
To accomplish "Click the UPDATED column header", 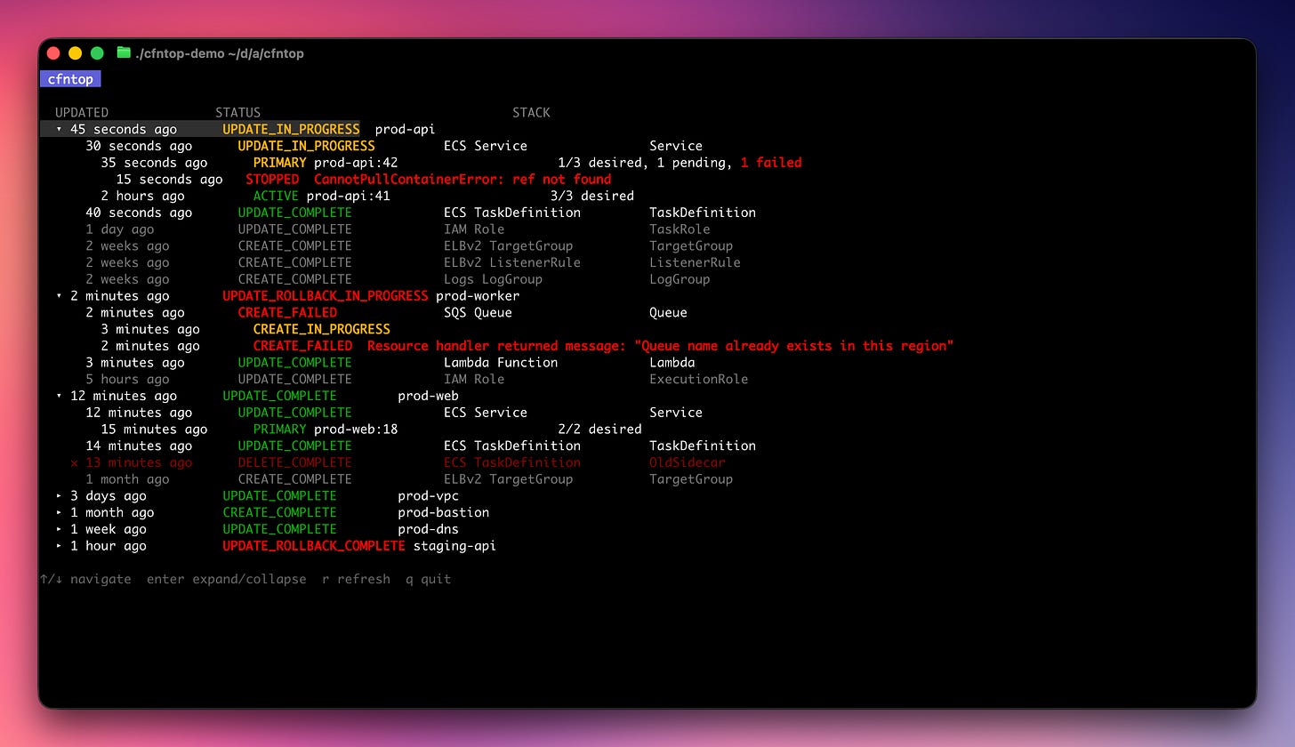I will (x=82, y=113).
